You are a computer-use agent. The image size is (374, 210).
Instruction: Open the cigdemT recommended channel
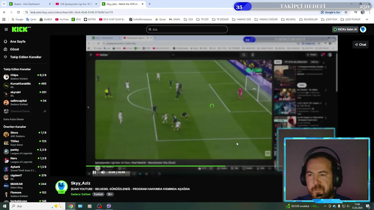[25, 177]
